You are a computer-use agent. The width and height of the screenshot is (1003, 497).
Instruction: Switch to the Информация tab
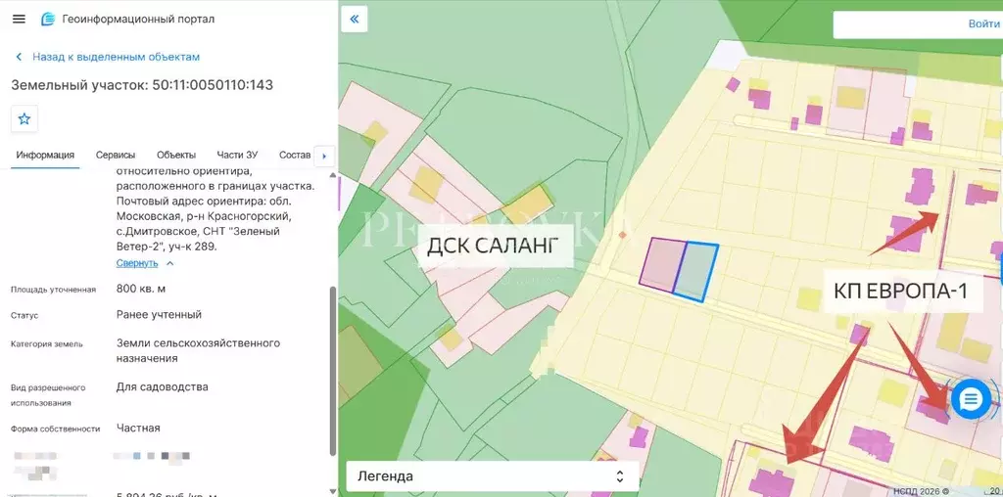click(45, 155)
